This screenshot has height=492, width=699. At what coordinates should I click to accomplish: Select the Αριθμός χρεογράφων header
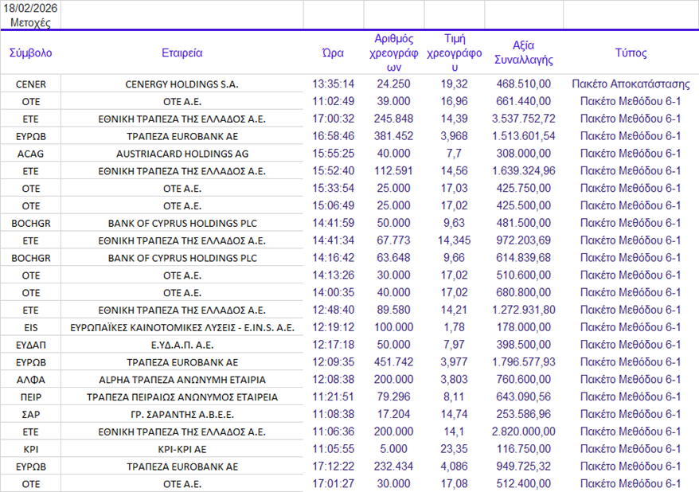point(393,53)
